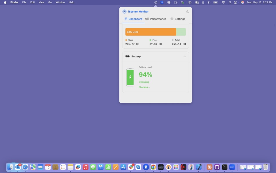Image resolution: width=276 pixels, height=173 pixels.
Task: Toggle Wi-Fi from the menu bar
Action: (223, 2)
